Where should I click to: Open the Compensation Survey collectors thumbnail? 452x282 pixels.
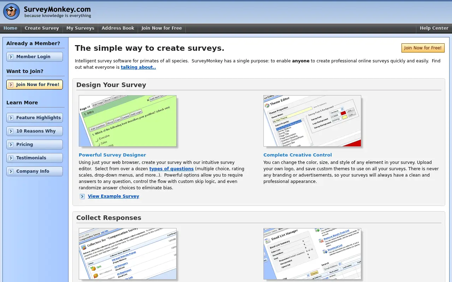pyautogui.click(x=127, y=254)
